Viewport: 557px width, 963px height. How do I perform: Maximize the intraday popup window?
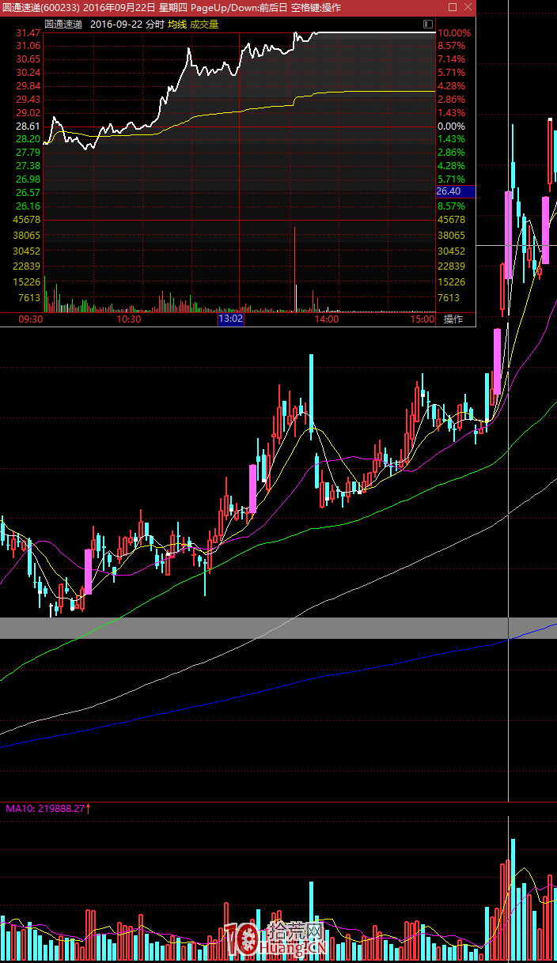tap(453, 7)
